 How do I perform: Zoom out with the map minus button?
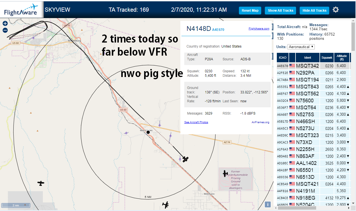(5, 30)
